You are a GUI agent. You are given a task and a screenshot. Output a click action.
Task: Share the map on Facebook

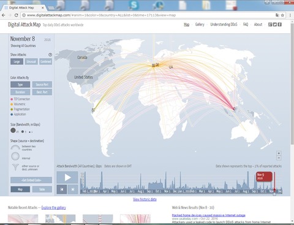click(280, 25)
